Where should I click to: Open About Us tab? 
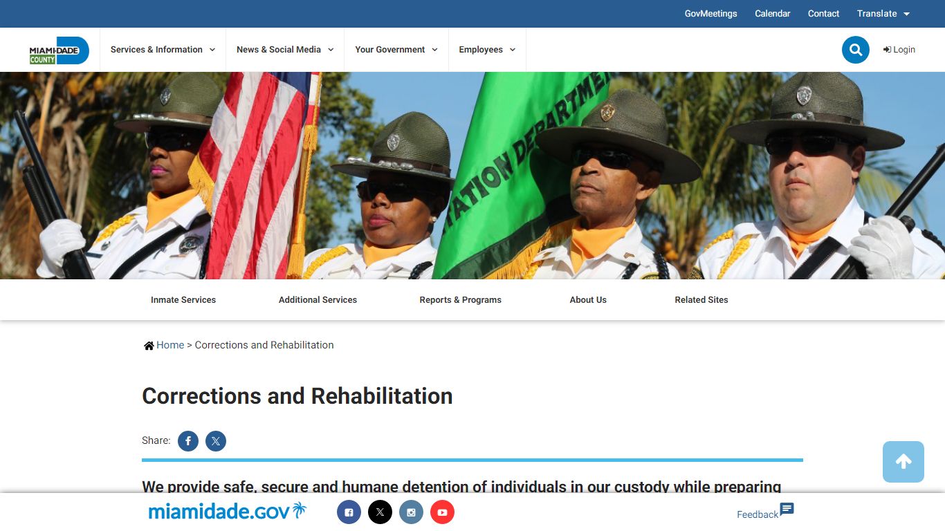point(588,300)
